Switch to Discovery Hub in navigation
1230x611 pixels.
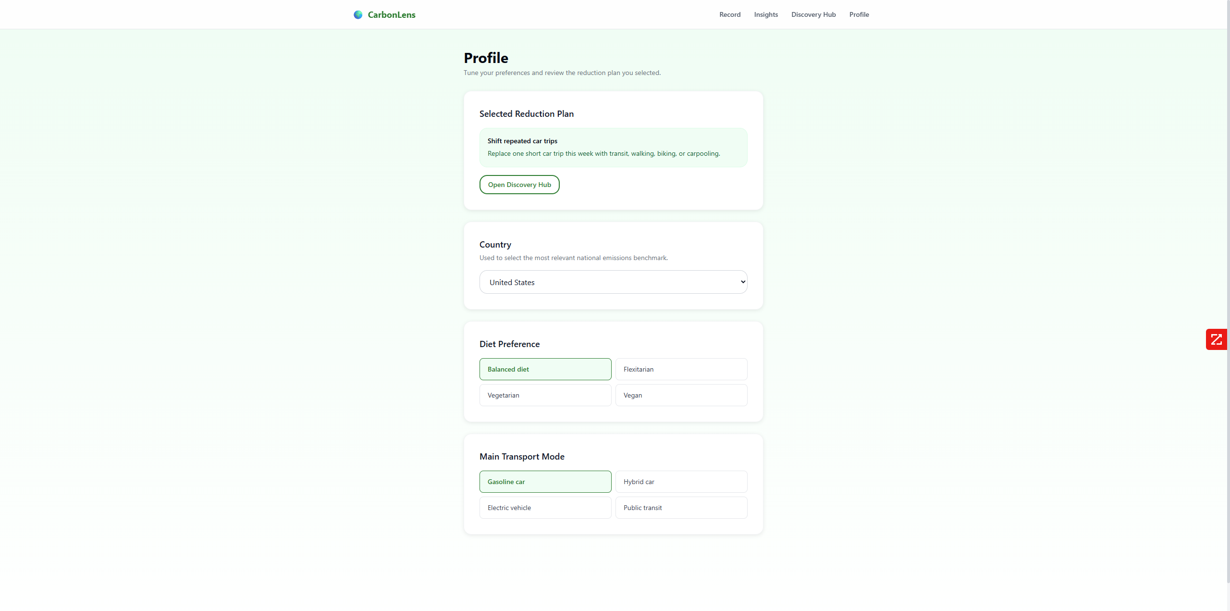pos(813,14)
